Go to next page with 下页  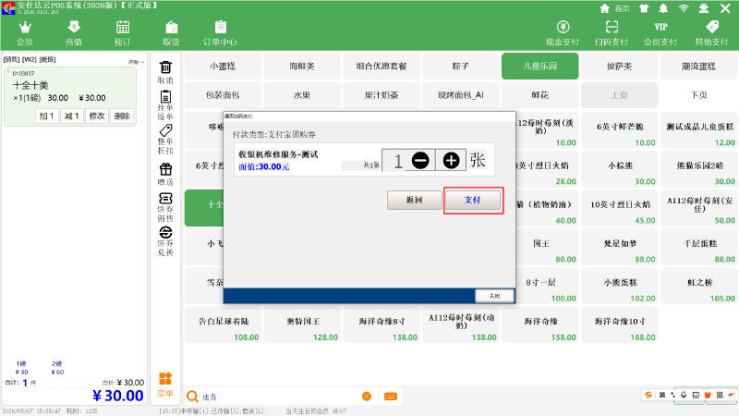point(699,95)
